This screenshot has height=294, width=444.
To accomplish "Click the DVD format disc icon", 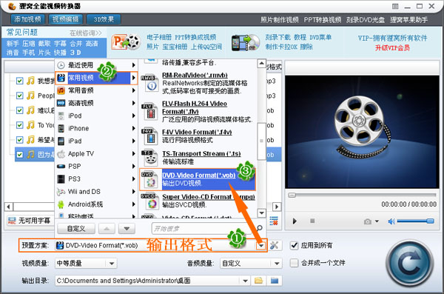I will click(x=149, y=180).
